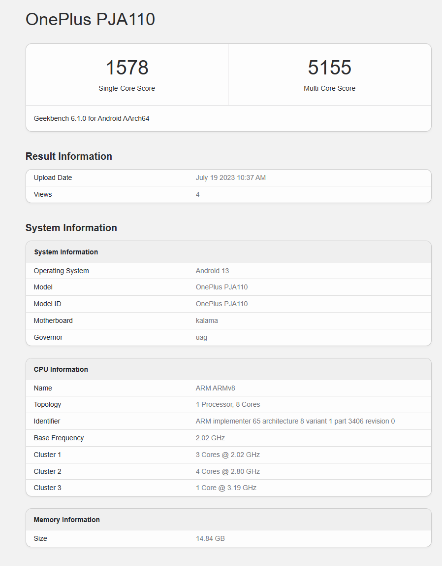Click the System Information section heading
The image size is (442, 566).
(x=71, y=228)
